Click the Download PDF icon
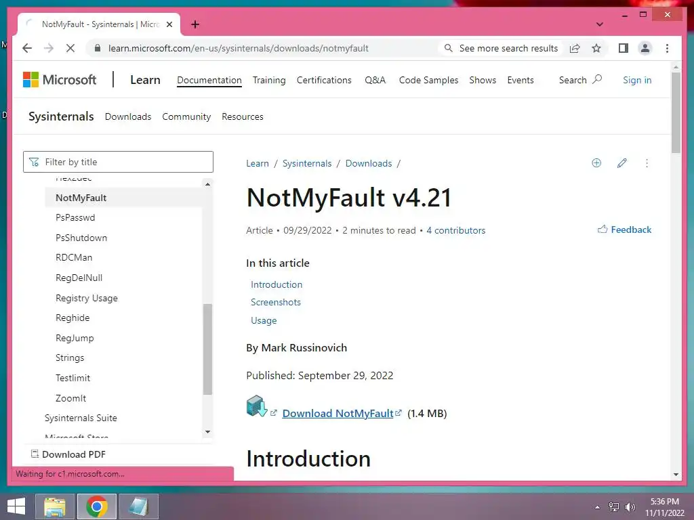The width and height of the screenshot is (694, 520). point(35,454)
